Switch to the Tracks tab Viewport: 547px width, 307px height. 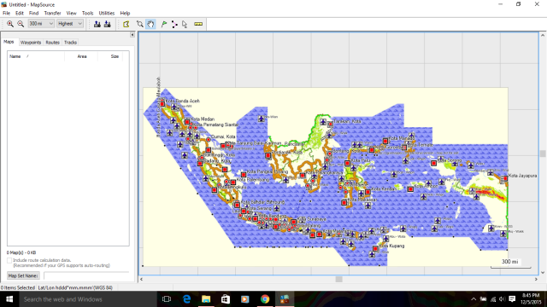[70, 43]
